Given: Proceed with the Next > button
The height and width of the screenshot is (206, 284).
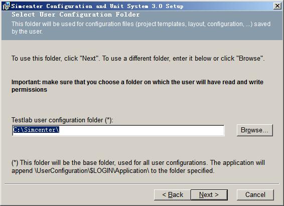Looking at the screenshot, I should [x=209, y=195].
